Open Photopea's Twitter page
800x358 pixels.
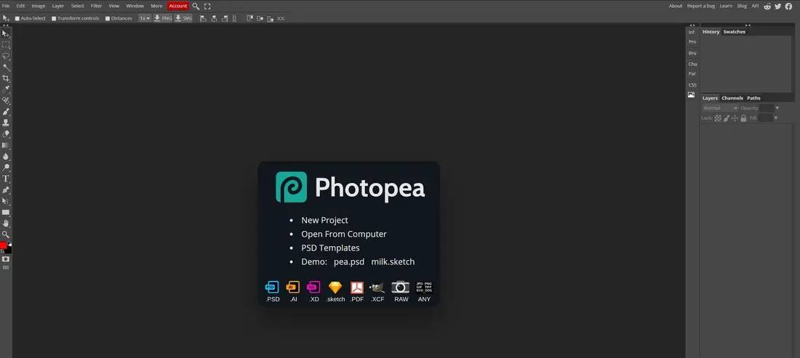point(778,6)
